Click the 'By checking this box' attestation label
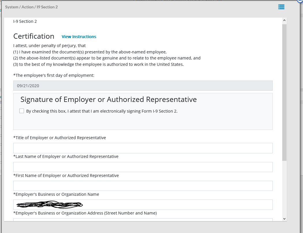The image size is (303, 233). pos(102,111)
